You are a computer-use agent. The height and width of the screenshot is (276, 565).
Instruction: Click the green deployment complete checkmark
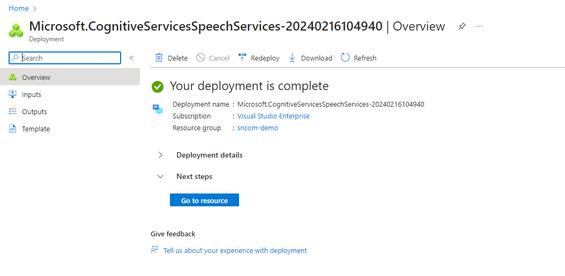click(x=158, y=86)
